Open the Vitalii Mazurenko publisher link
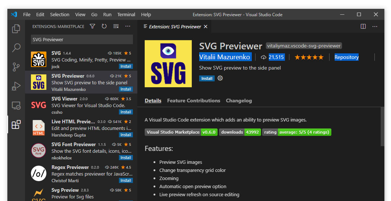391x201 pixels. pos(225,57)
